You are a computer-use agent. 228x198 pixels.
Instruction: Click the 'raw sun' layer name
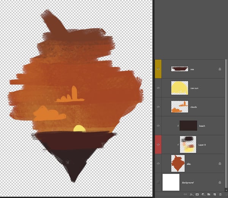(x=194, y=88)
